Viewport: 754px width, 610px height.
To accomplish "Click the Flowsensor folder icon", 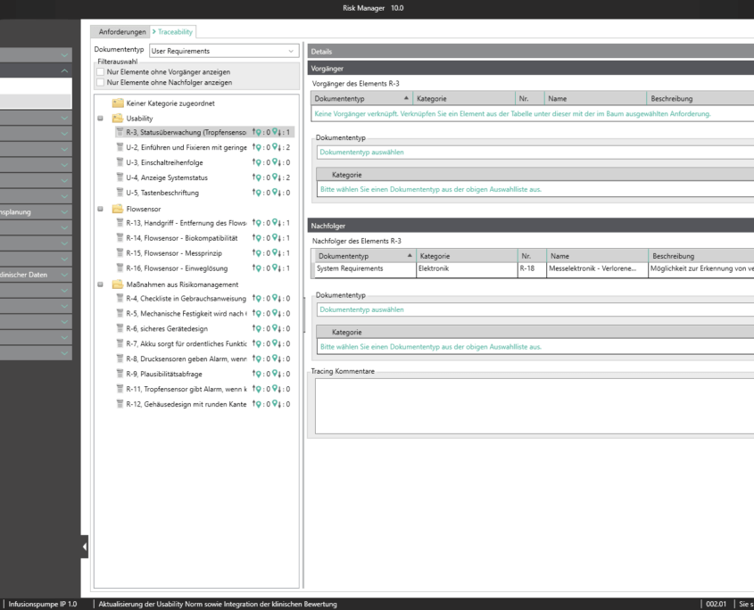I will 118,209.
